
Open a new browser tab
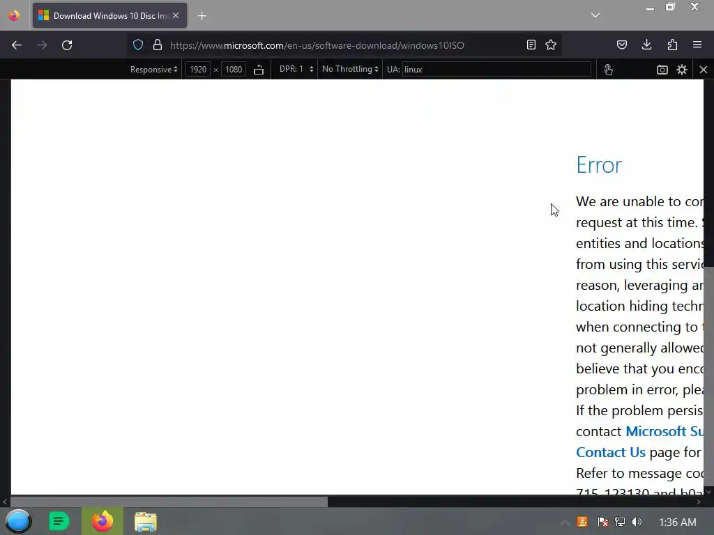(x=202, y=16)
